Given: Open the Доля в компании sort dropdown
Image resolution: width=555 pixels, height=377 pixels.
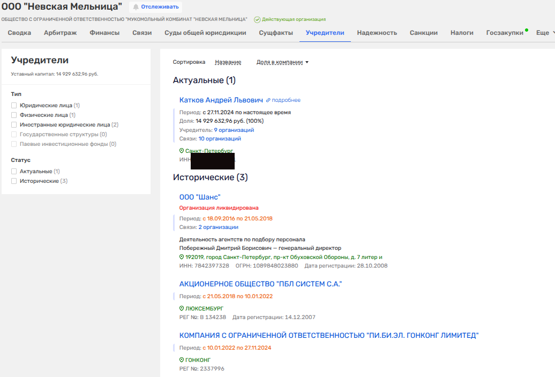Looking at the screenshot, I should 282,62.
